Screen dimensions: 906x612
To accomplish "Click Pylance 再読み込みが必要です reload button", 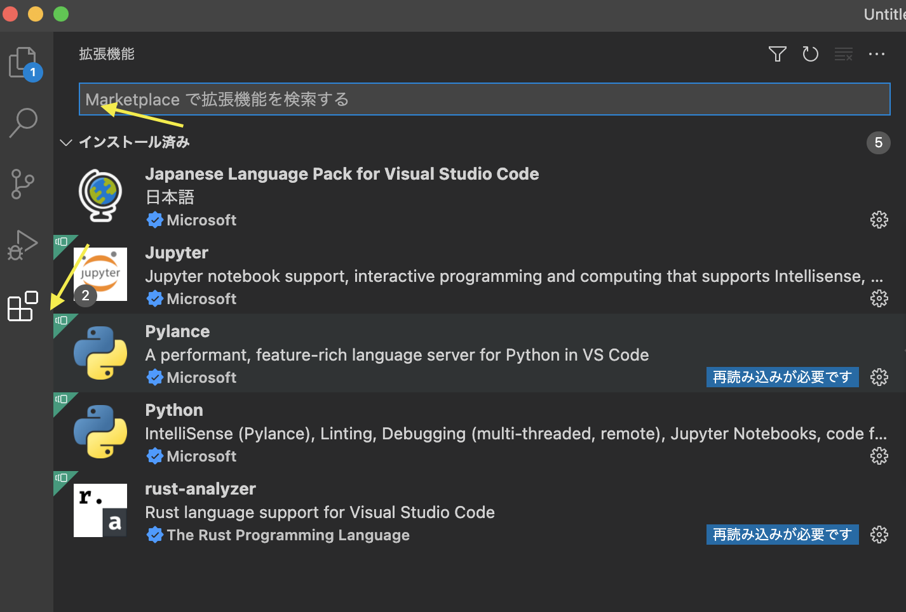I will pos(783,377).
